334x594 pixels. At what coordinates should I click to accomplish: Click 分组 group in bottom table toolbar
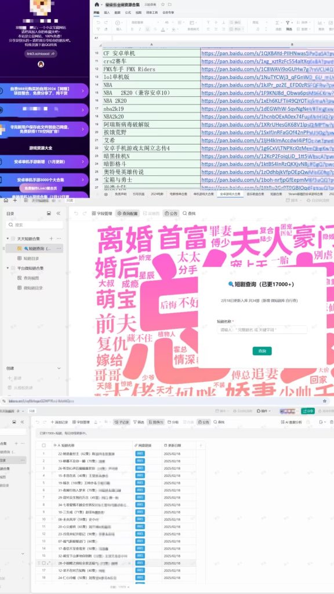[x=173, y=422]
